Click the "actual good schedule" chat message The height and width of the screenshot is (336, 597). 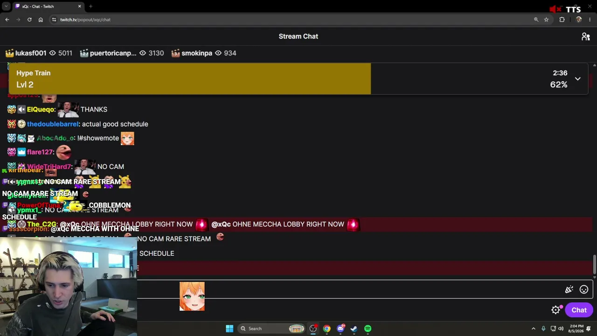click(x=115, y=124)
